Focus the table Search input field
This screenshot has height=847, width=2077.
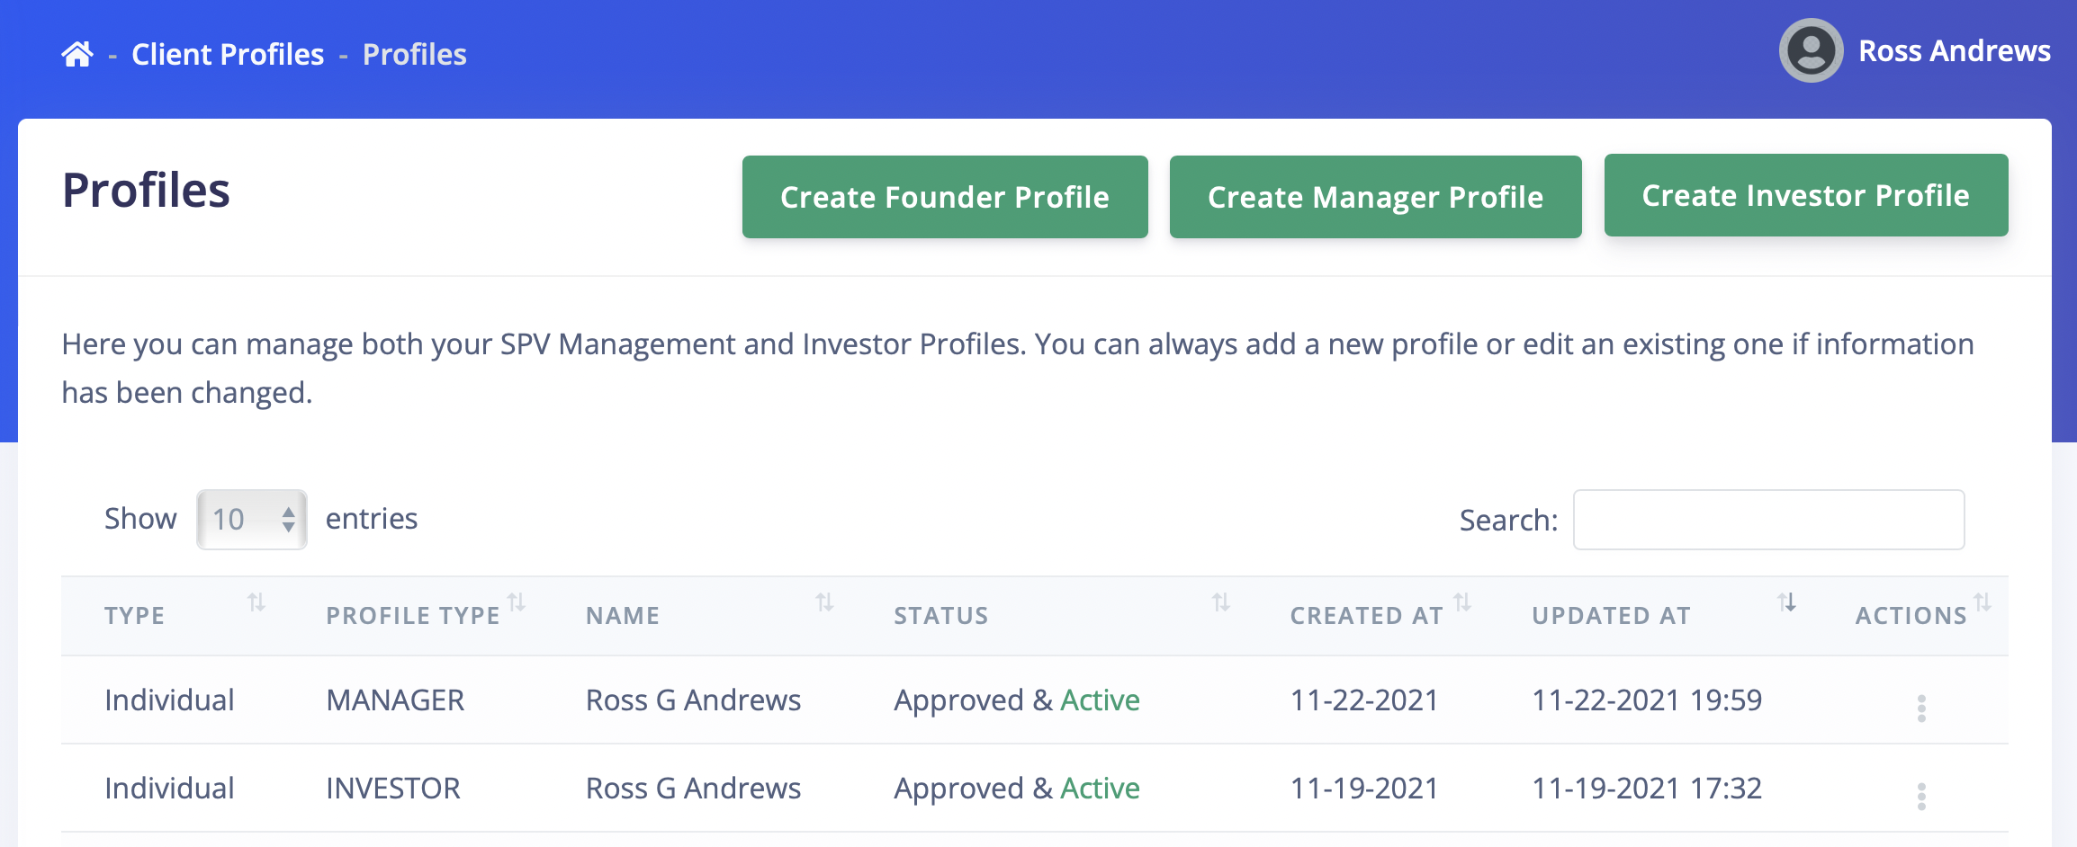tap(1769, 520)
